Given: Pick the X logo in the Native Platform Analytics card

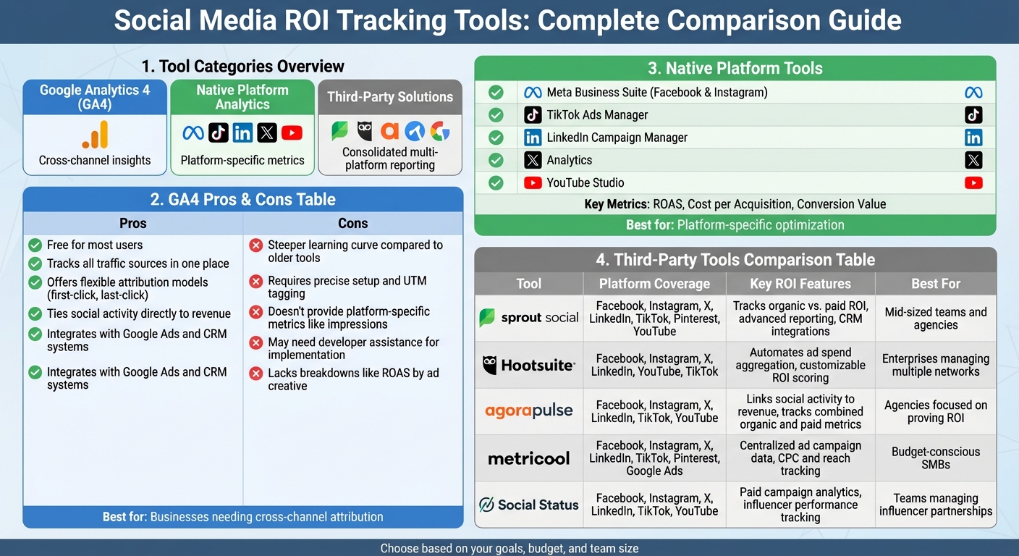Looking at the screenshot, I should [267, 133].
